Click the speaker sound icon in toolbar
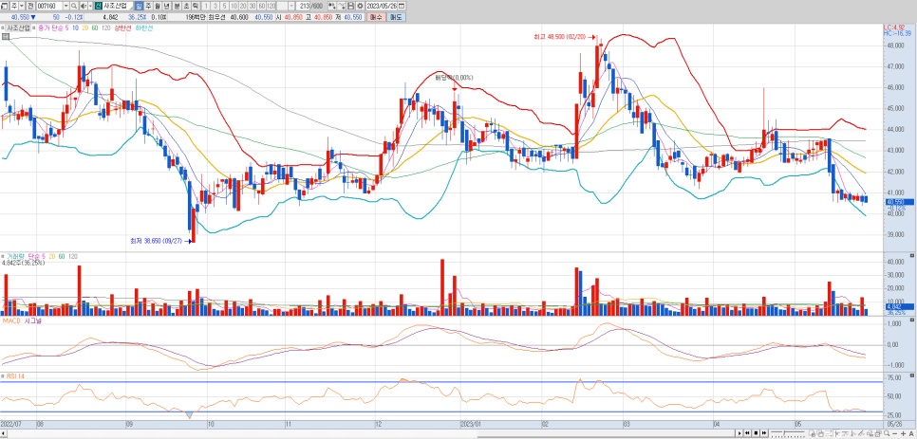 (x=84, y=6)
